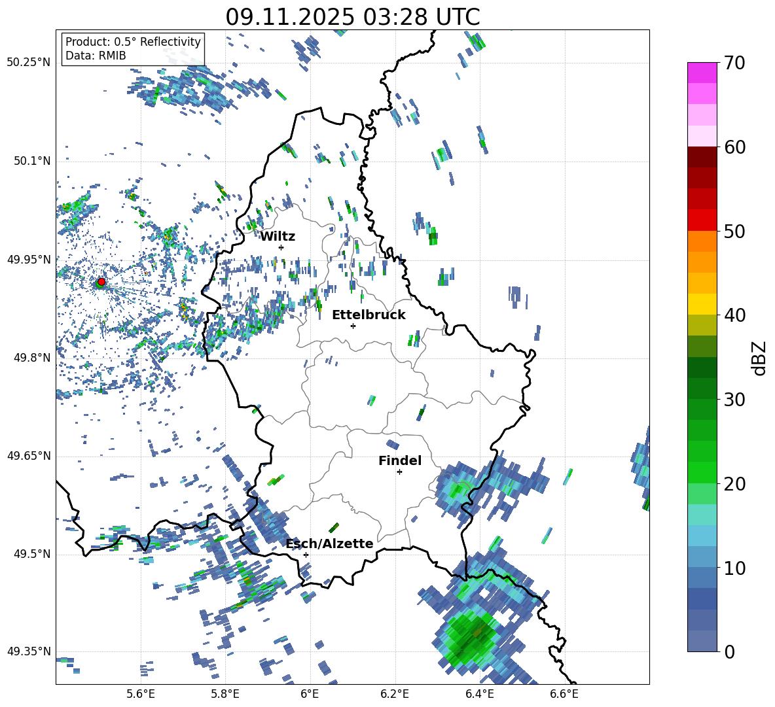Click the Findel station cross marker

(x=399, y=472)
